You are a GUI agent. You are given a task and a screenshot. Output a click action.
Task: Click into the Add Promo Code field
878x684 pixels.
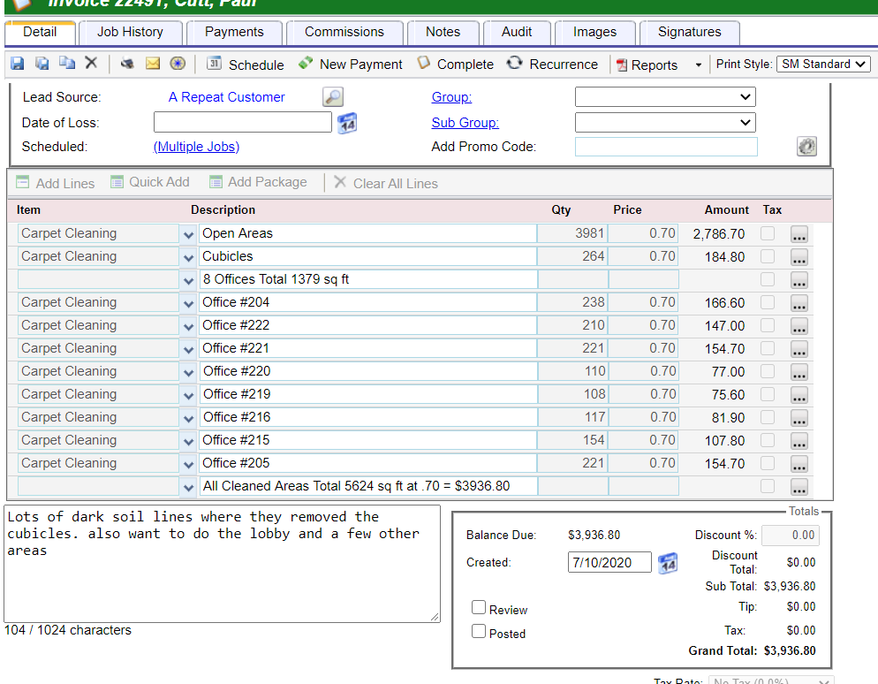[666, 147]
